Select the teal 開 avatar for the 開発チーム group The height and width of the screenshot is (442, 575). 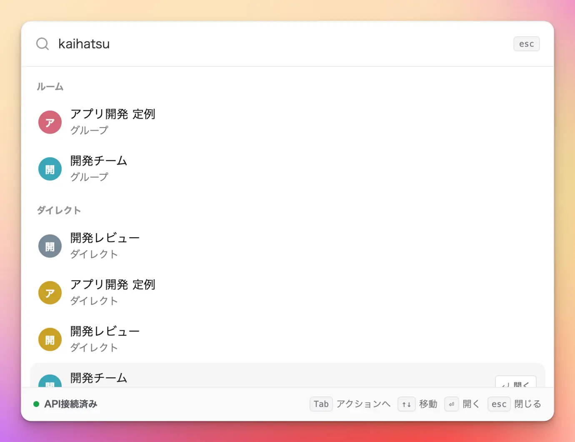pyautogui.click(x=50, y=169)
